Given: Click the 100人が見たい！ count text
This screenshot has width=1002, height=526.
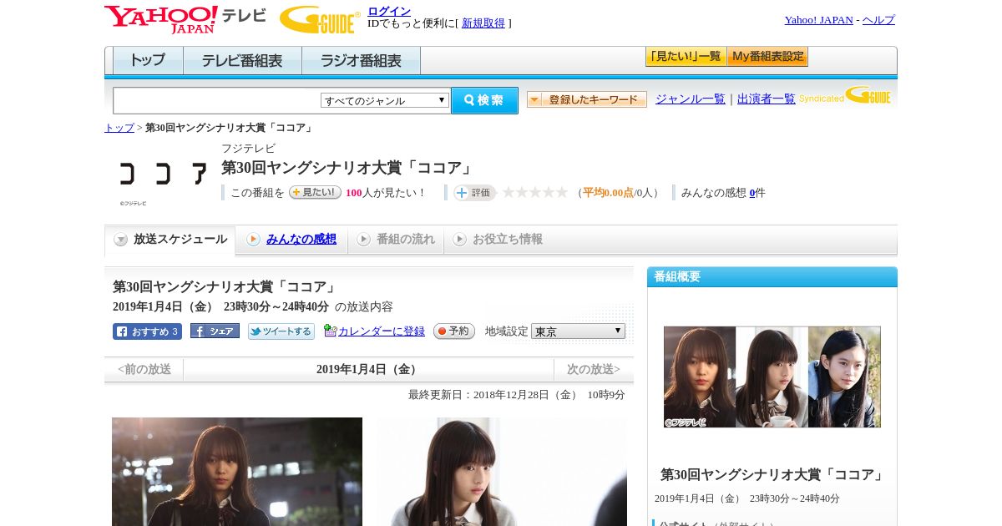Looking at the screenshot, I should (386, 193).
